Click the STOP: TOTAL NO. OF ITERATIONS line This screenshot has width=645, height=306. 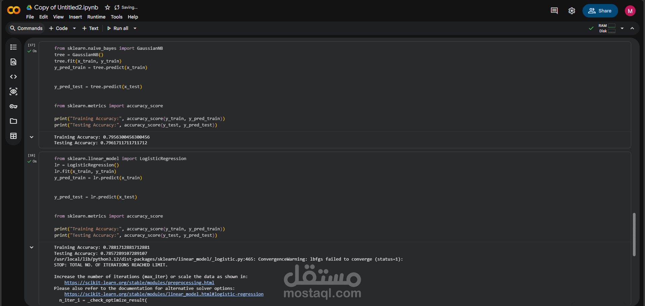pos(111,265)
